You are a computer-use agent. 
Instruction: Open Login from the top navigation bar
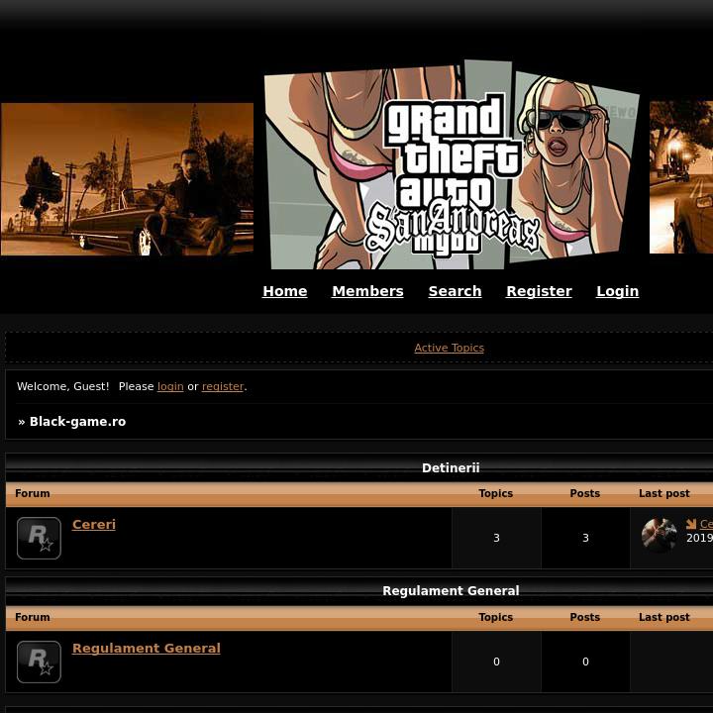tap(617, 291)
